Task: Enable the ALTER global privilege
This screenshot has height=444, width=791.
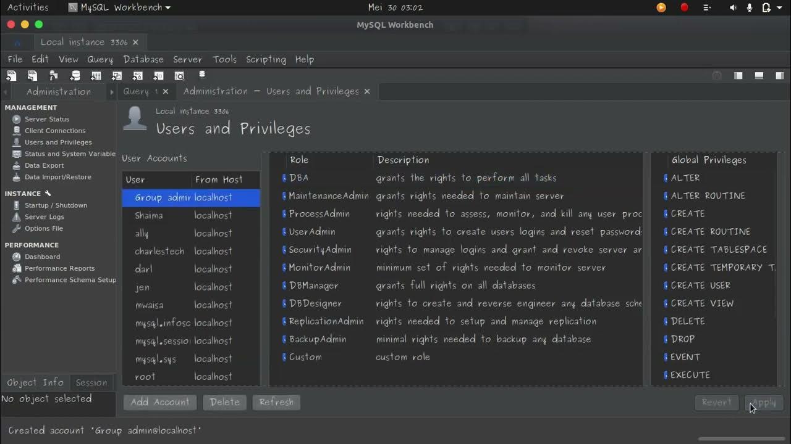Action: coord(666,178)
